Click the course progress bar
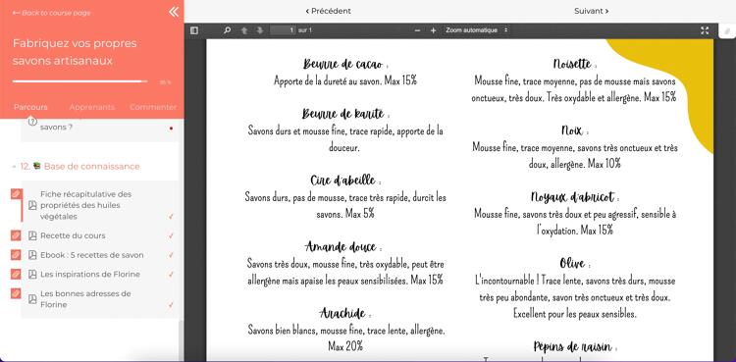Image resolution: width=736 pixels, height=362 pixels. [79, 81]
